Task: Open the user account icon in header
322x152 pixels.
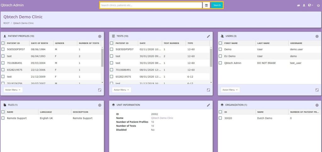Action: pos(304,5)
